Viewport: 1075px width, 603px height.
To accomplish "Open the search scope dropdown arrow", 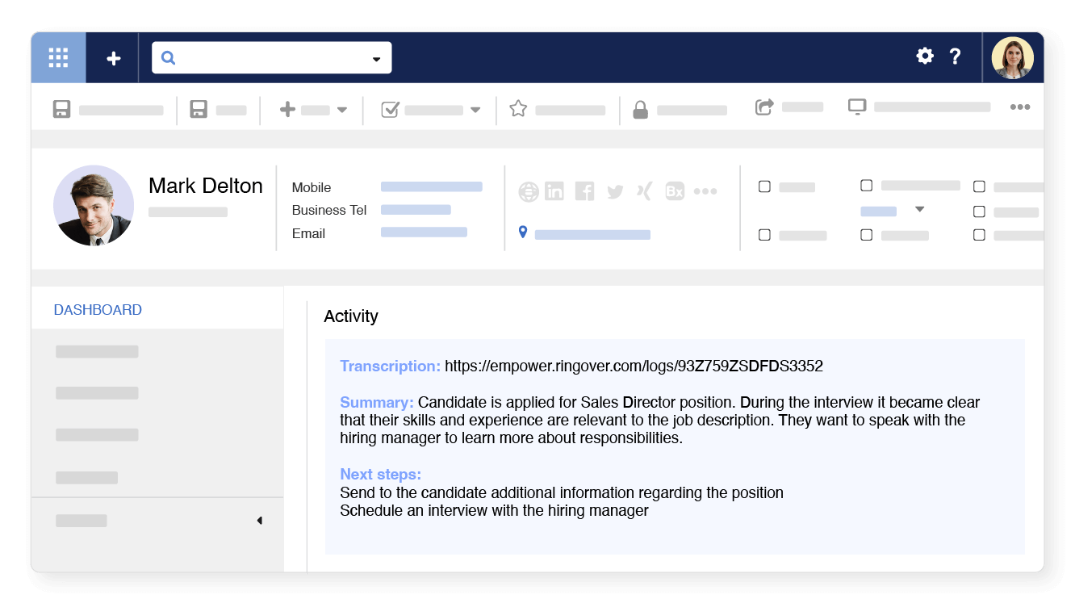I will (376, 57).
